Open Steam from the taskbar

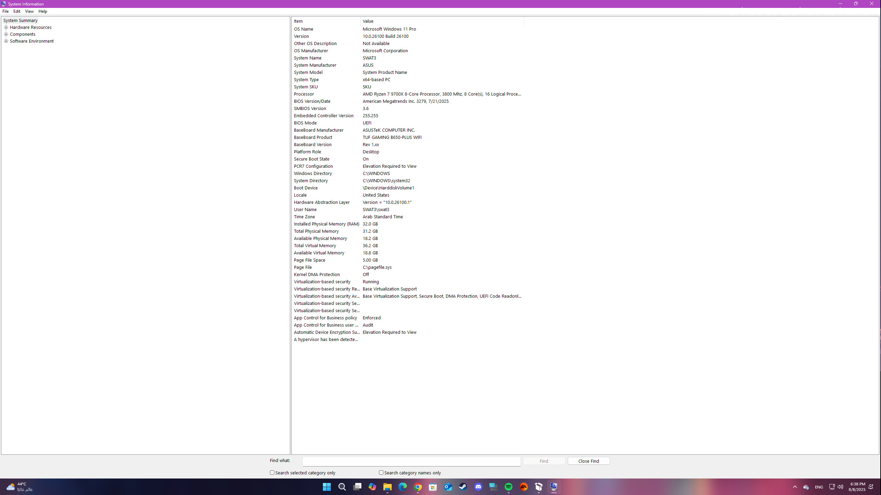(x=463, y=487)
